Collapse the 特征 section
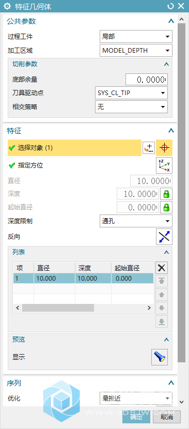The width and height of the screenshot is (189, 429). (x=171, y=130)
